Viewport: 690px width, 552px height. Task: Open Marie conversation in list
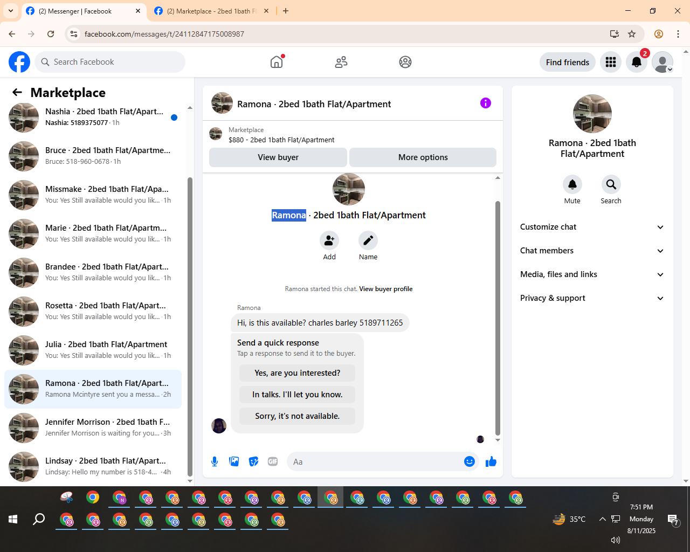(93, 234)
